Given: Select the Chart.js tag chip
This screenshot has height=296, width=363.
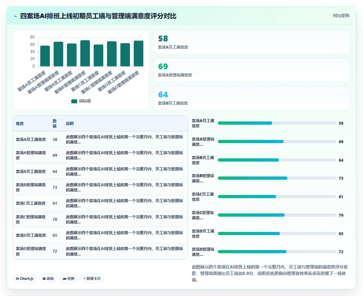Looking at the screenshot, I should point(25,279).
